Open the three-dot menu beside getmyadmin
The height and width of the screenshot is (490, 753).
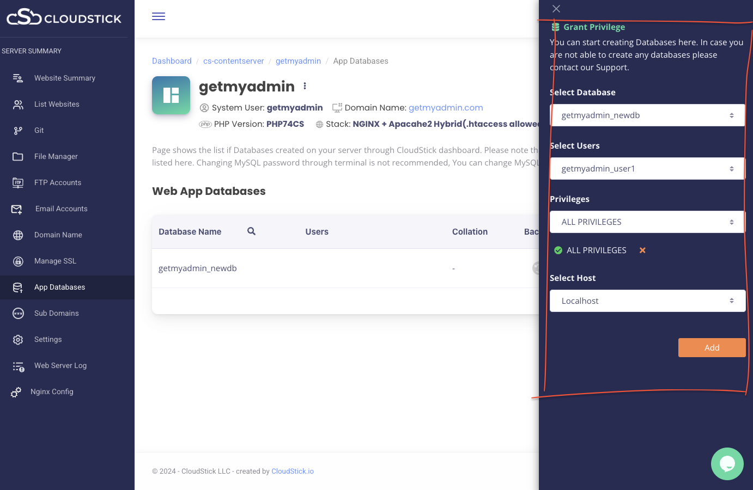coord(305,86)
